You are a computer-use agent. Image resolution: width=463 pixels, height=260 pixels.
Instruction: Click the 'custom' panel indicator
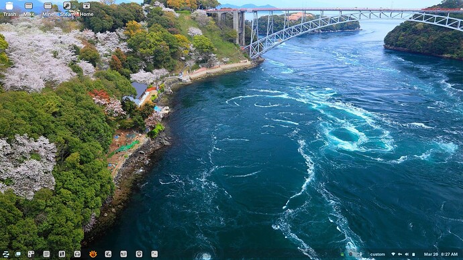click(x=377, y=254)
